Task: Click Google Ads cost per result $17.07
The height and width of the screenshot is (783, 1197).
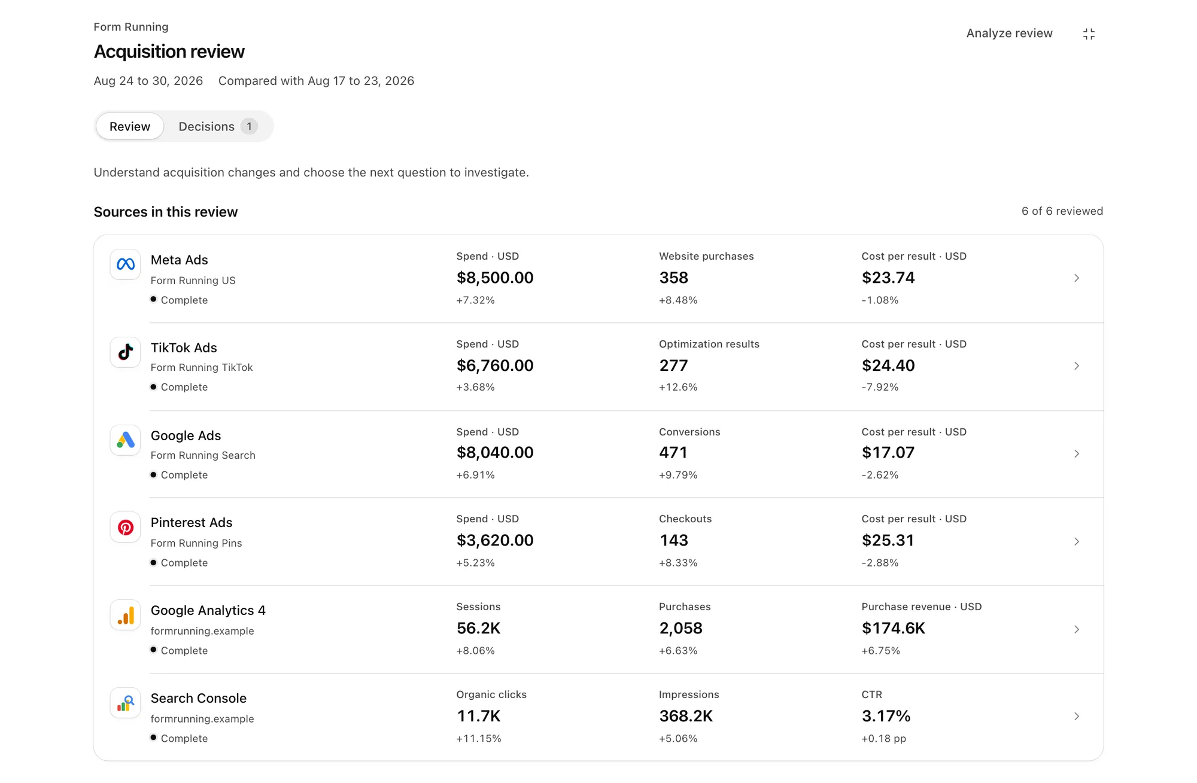Action: click(x=888, y=453)
